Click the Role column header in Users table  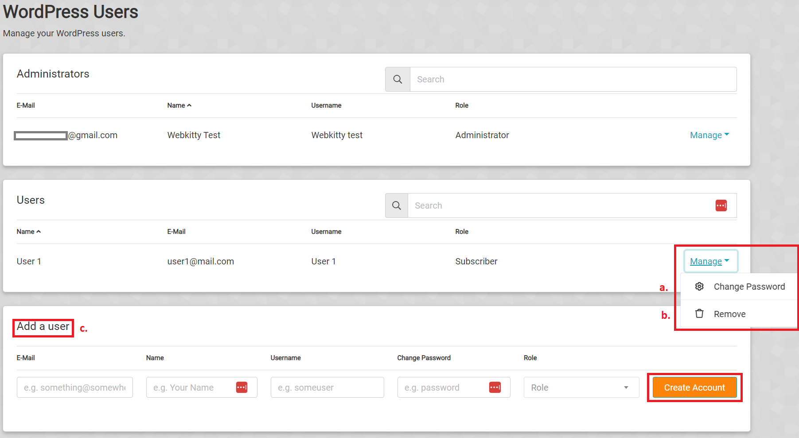pos(462,232)
